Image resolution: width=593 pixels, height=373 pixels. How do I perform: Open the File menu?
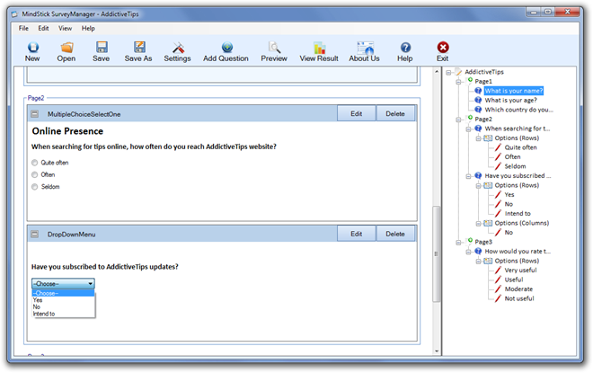tap(23, 29)
